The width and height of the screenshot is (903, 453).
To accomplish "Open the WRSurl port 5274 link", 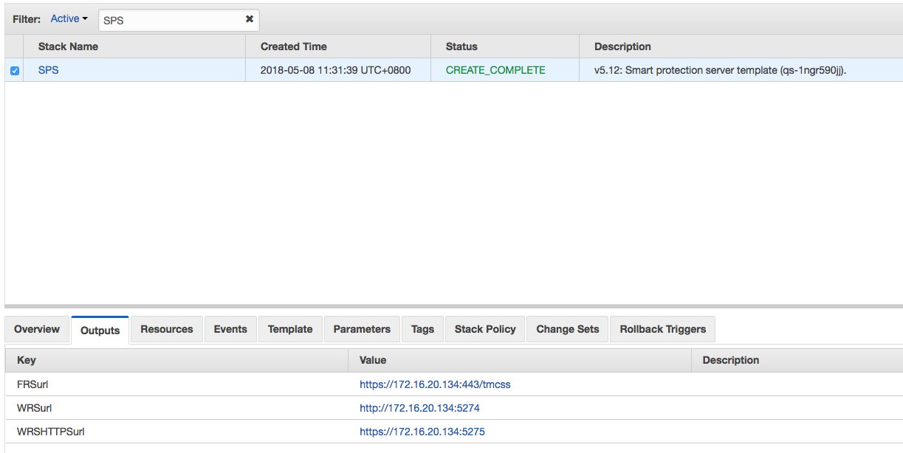I will pyautogui.click(x=419, y=408).
